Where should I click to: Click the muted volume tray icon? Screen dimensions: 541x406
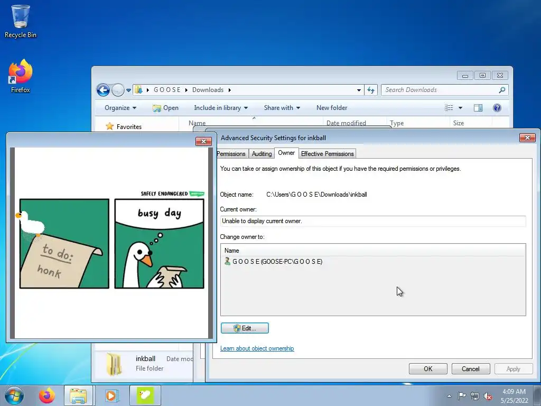[x=488, y=396]
